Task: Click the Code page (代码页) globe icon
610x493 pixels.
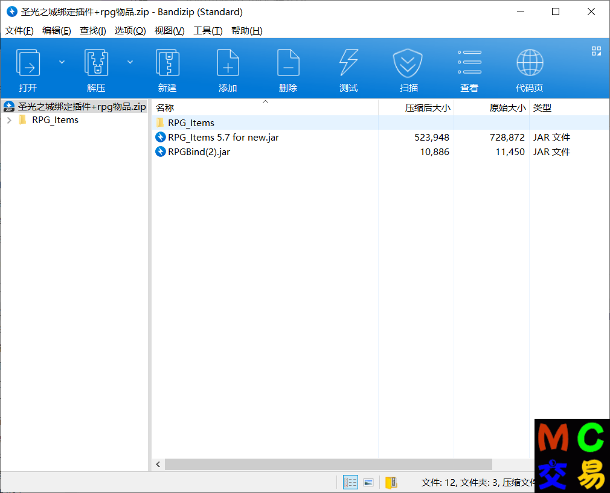Action: coord(530,63)
